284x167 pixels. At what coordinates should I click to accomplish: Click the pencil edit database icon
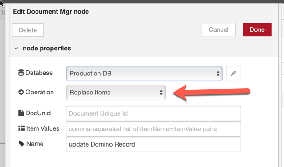233,74
